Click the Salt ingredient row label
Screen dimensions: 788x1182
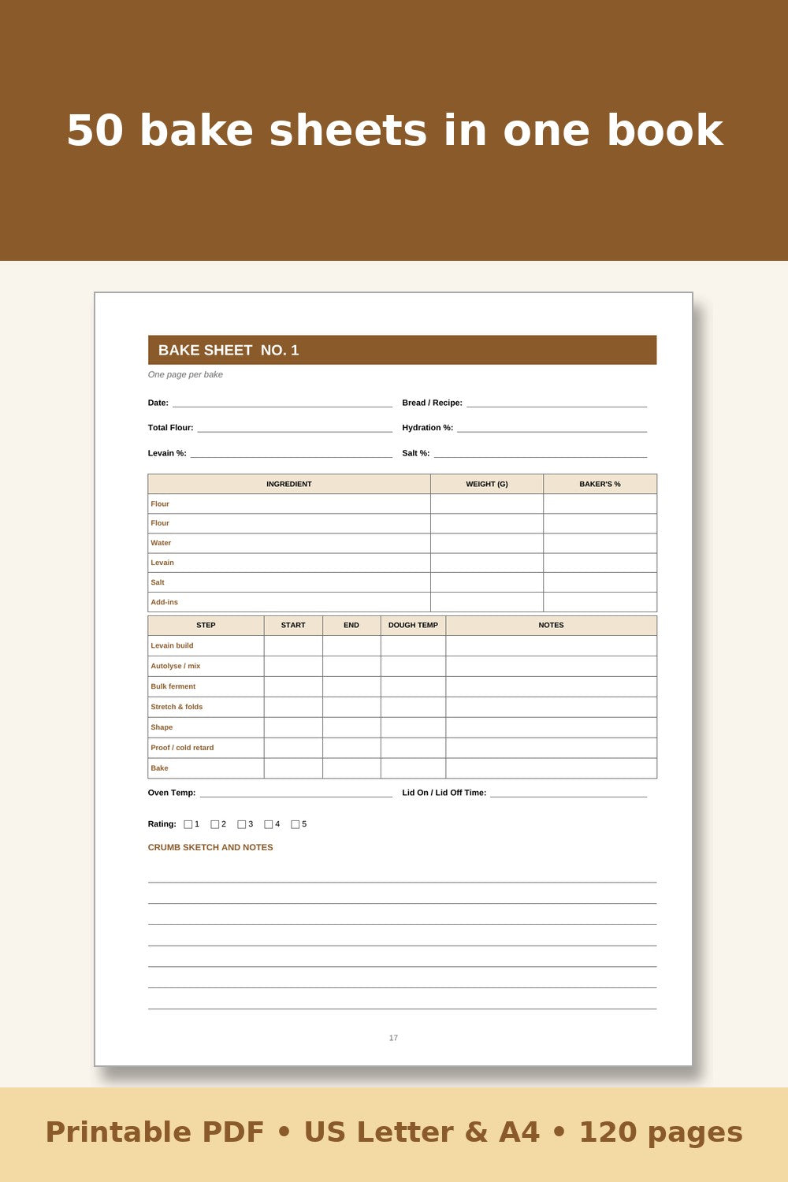[158, 582]
